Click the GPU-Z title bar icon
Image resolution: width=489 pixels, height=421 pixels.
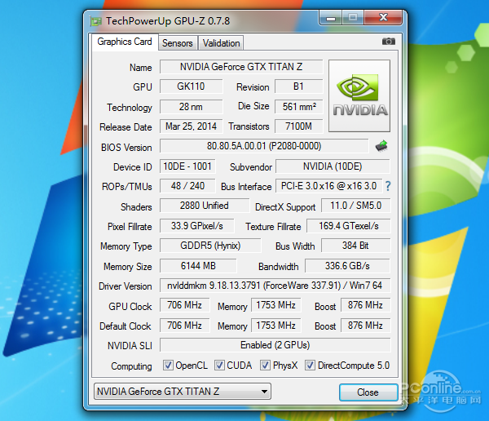pos(95,21)
